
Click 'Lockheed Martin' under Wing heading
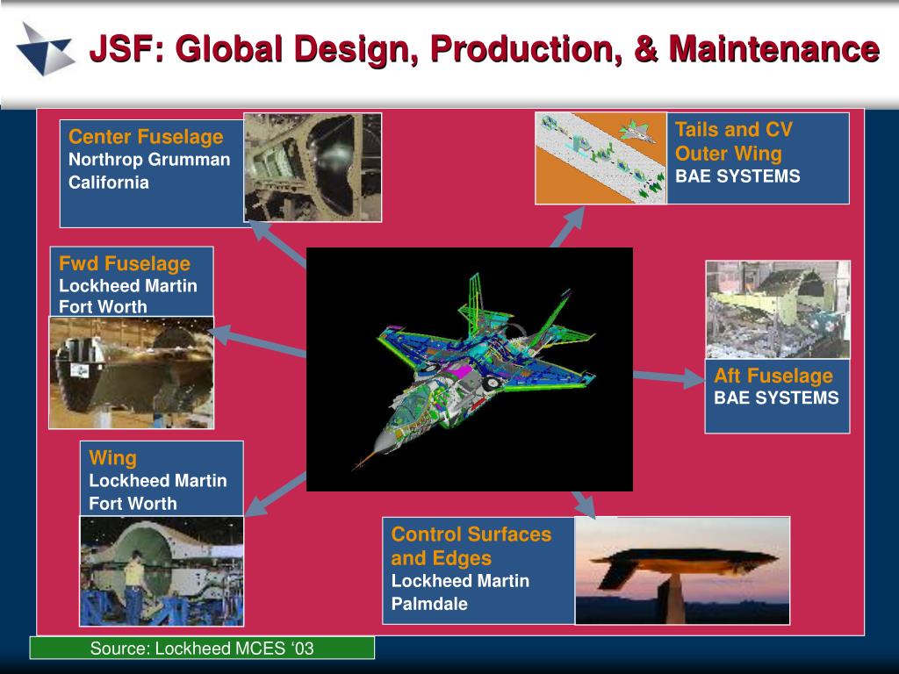(158, 480)
